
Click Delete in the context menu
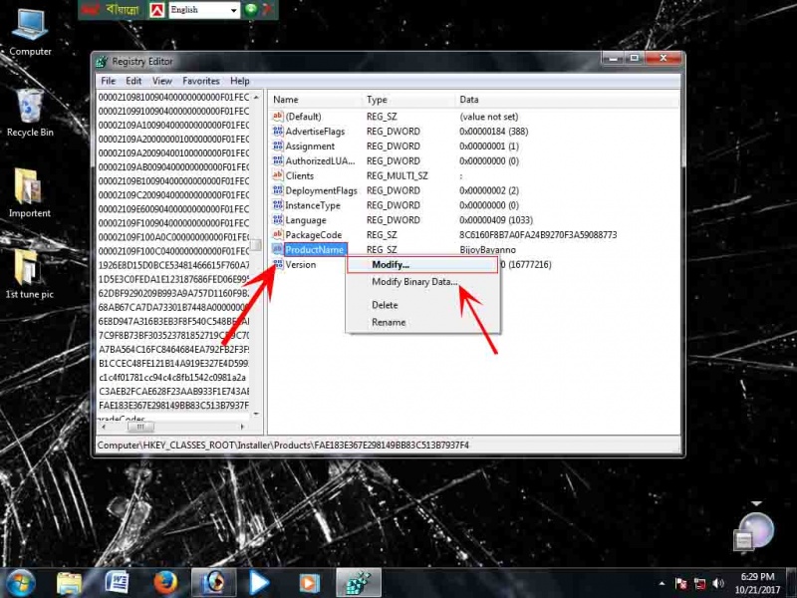[x=385, y=305]
